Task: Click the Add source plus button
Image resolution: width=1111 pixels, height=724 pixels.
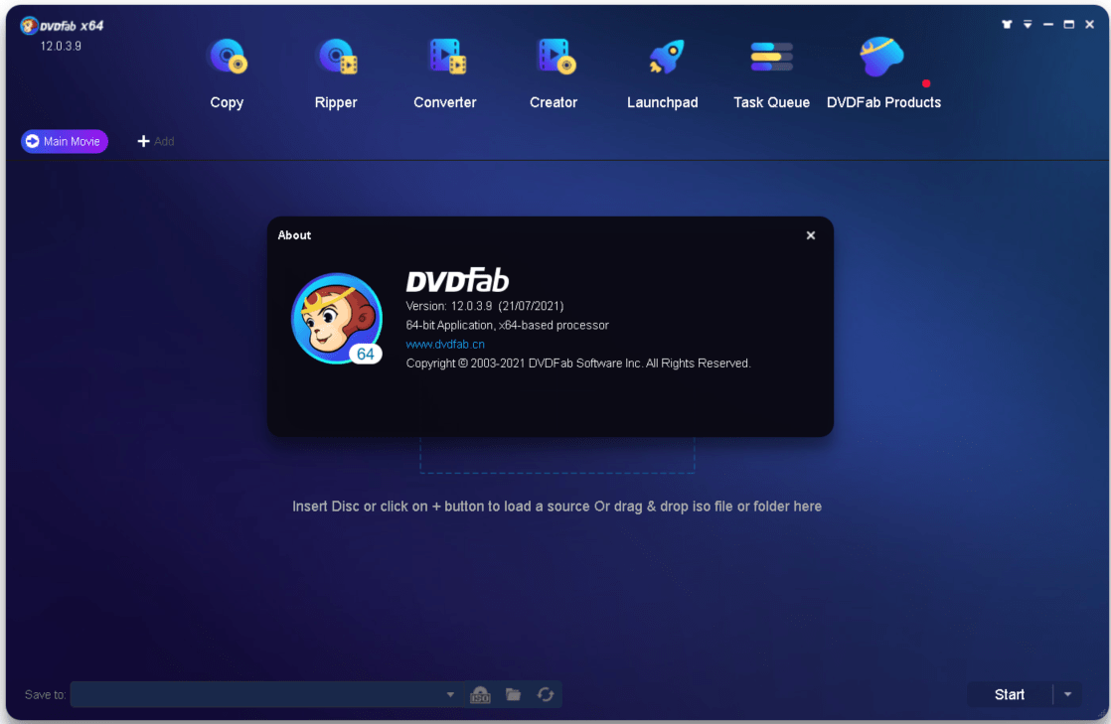Action: (x=155, y=142)
